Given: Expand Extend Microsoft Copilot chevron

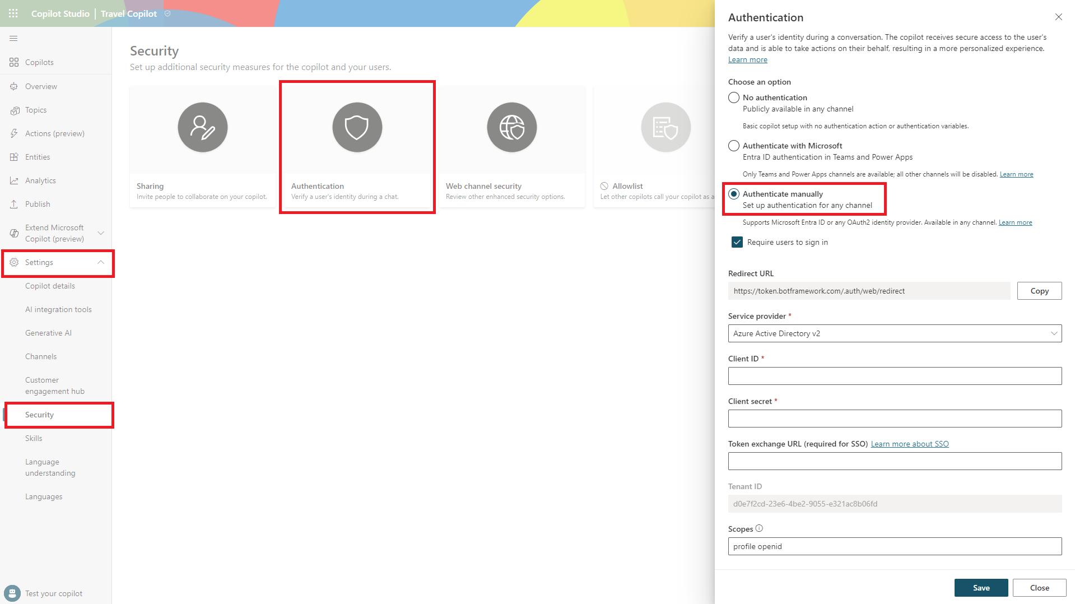Looking at the screenshot, I should [x=101, y=233].
